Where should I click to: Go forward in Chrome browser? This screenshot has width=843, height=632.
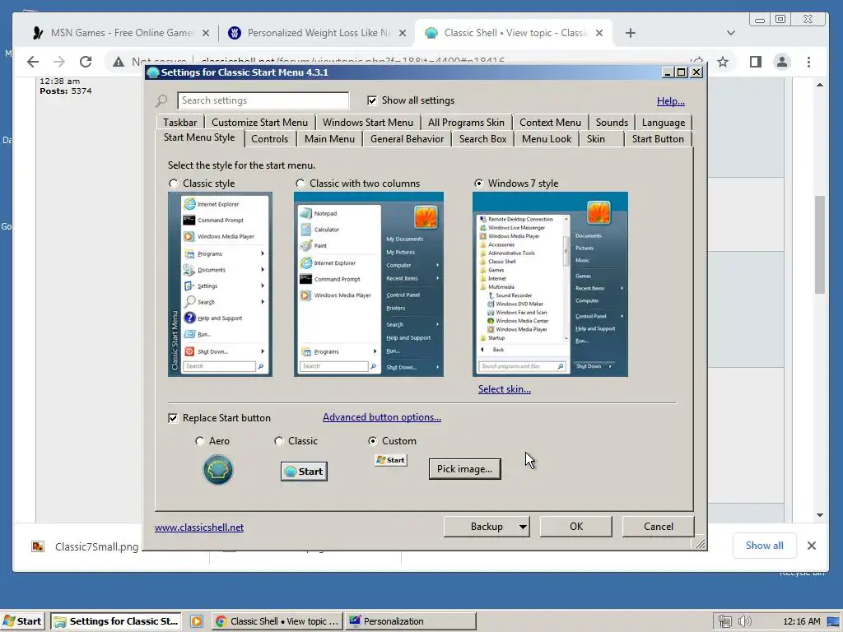coord(59,62)
